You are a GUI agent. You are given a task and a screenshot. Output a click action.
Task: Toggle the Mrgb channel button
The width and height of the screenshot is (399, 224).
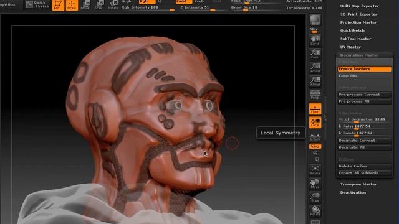[x=127, y=1]
